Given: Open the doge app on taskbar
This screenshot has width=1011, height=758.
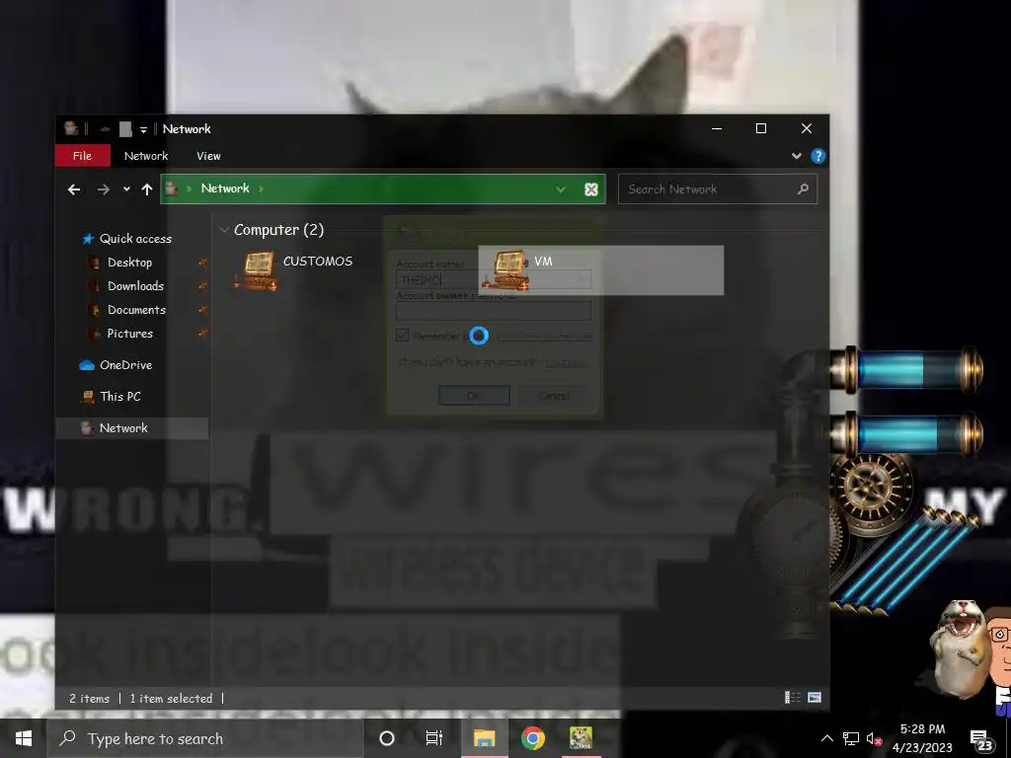Looking at the screenshot, I should click(581, 738).
